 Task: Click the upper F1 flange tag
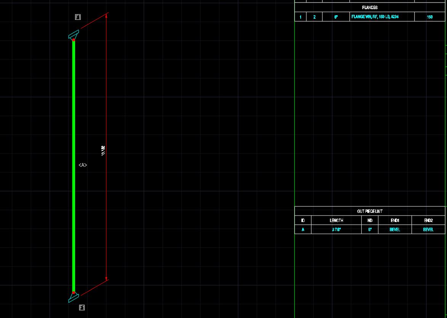(x=78, y=17)
